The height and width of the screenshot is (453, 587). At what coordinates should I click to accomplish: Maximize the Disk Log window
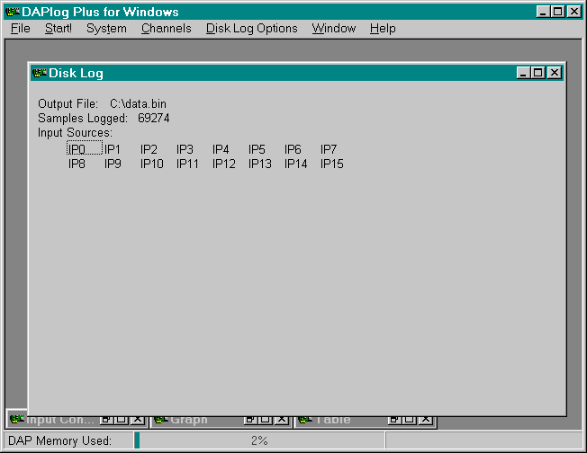pyautogui.click(x=538, y=73)
